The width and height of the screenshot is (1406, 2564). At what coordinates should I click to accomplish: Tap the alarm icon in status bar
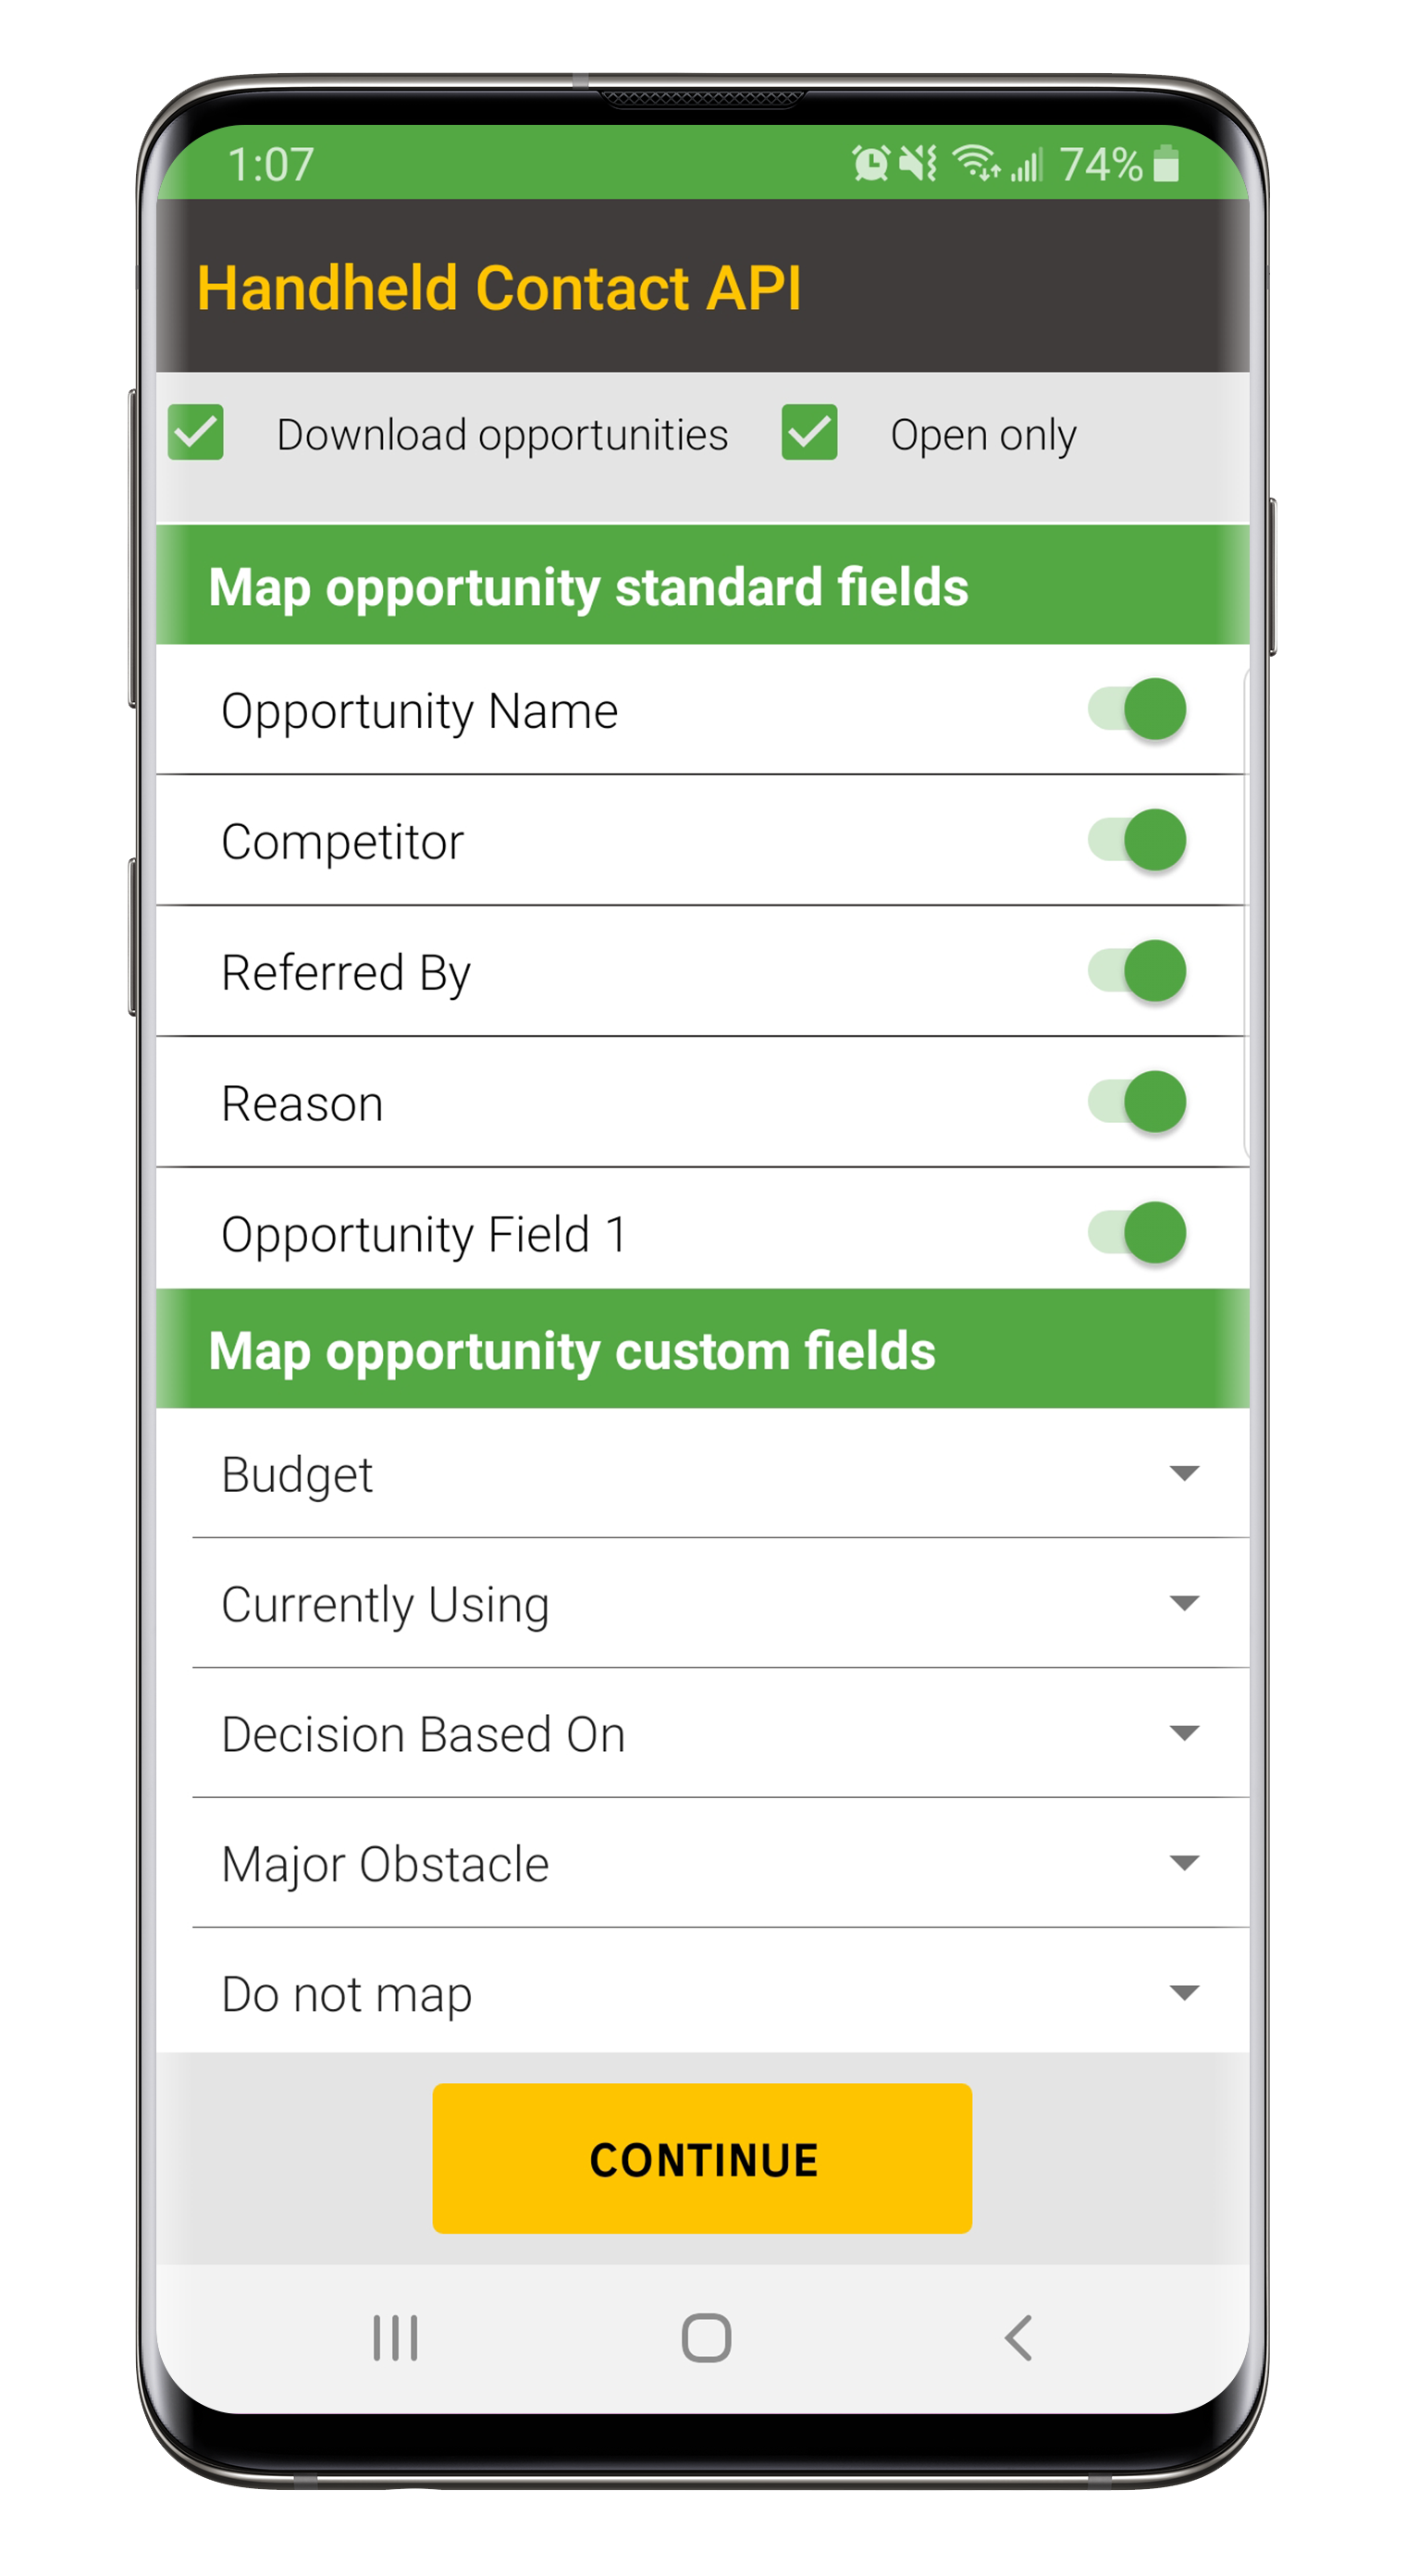click(x=870, y=165)
